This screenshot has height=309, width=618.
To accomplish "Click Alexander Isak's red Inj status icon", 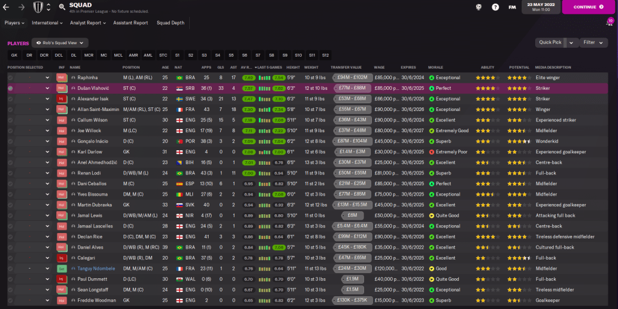I will click(x=61, y=99).
